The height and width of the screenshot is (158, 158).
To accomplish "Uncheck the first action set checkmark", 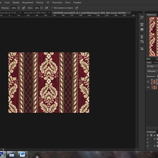I will click(x=148, y=135).
